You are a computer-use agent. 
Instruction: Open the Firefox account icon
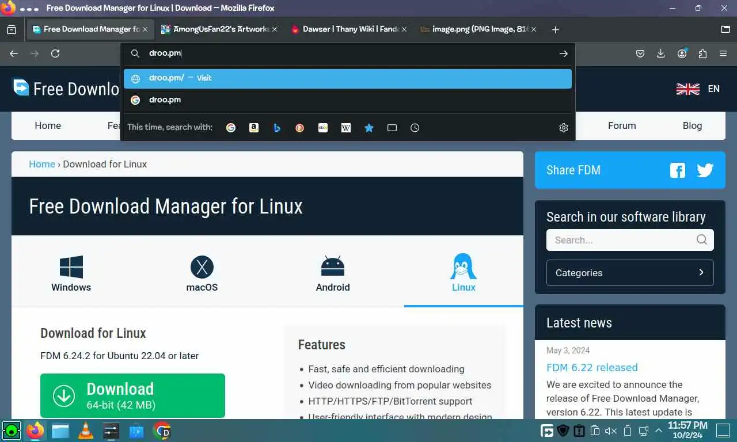tap(682, 54)
